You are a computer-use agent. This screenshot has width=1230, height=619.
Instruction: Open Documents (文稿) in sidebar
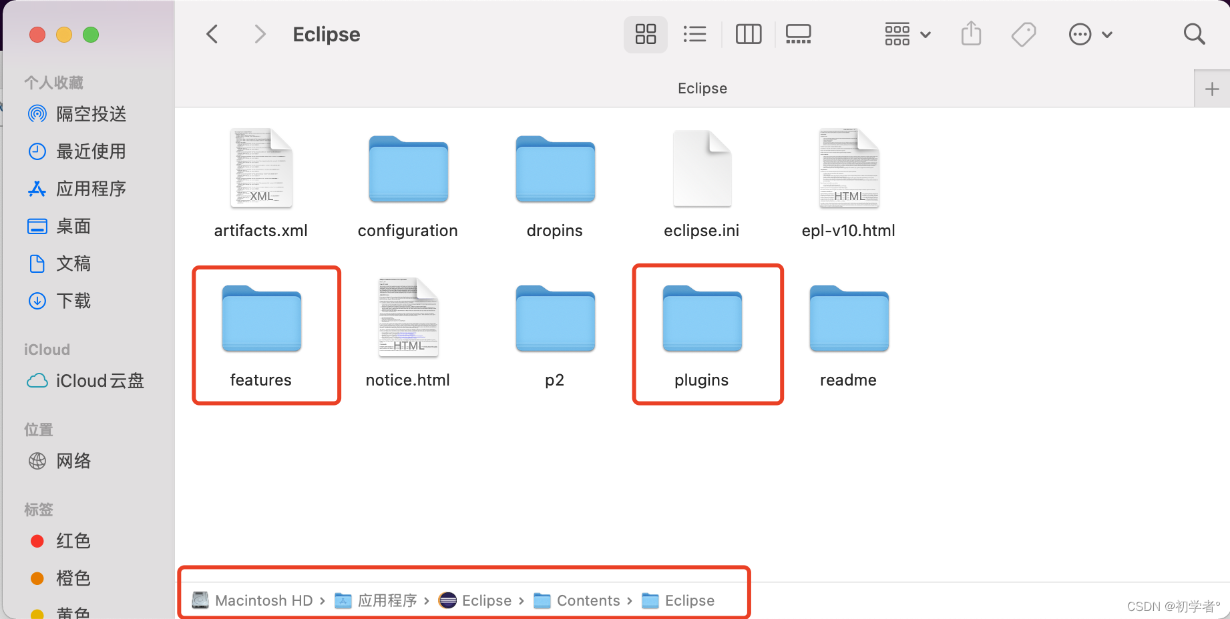coord(60,263)
